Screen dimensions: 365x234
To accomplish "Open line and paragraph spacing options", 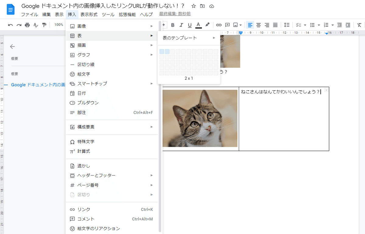I will tap(286, 25).
